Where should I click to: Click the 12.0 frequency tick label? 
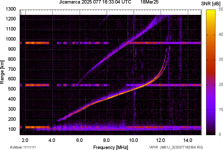coord(161,140)
